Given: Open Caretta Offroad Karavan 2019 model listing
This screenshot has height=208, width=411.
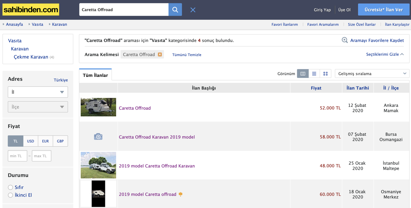Looking at the screenshot, I should [x=157, y=137].
